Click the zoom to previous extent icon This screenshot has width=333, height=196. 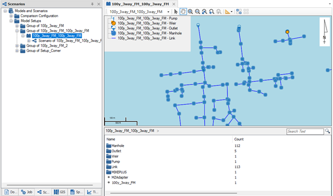212,12
